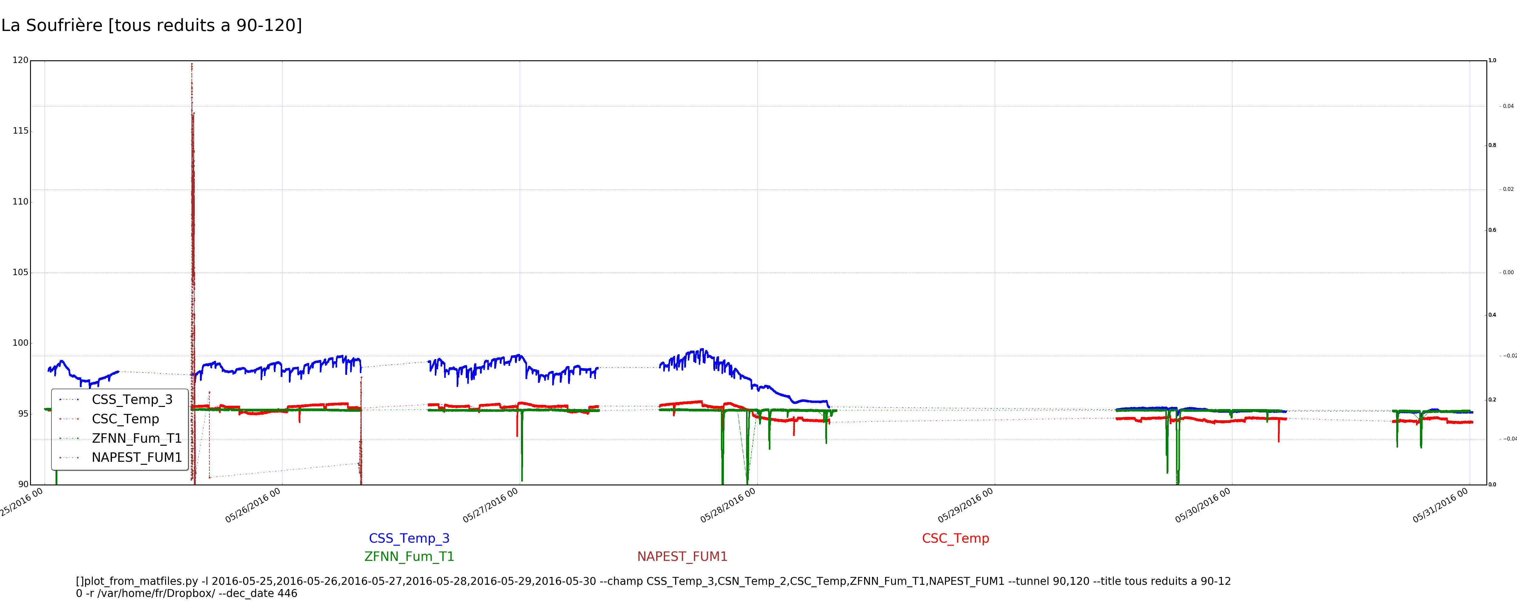1517x606 pixels.
Task: Click the command line starting '[]plot_from_matfiles.py -l'
Action: (653, 581)
